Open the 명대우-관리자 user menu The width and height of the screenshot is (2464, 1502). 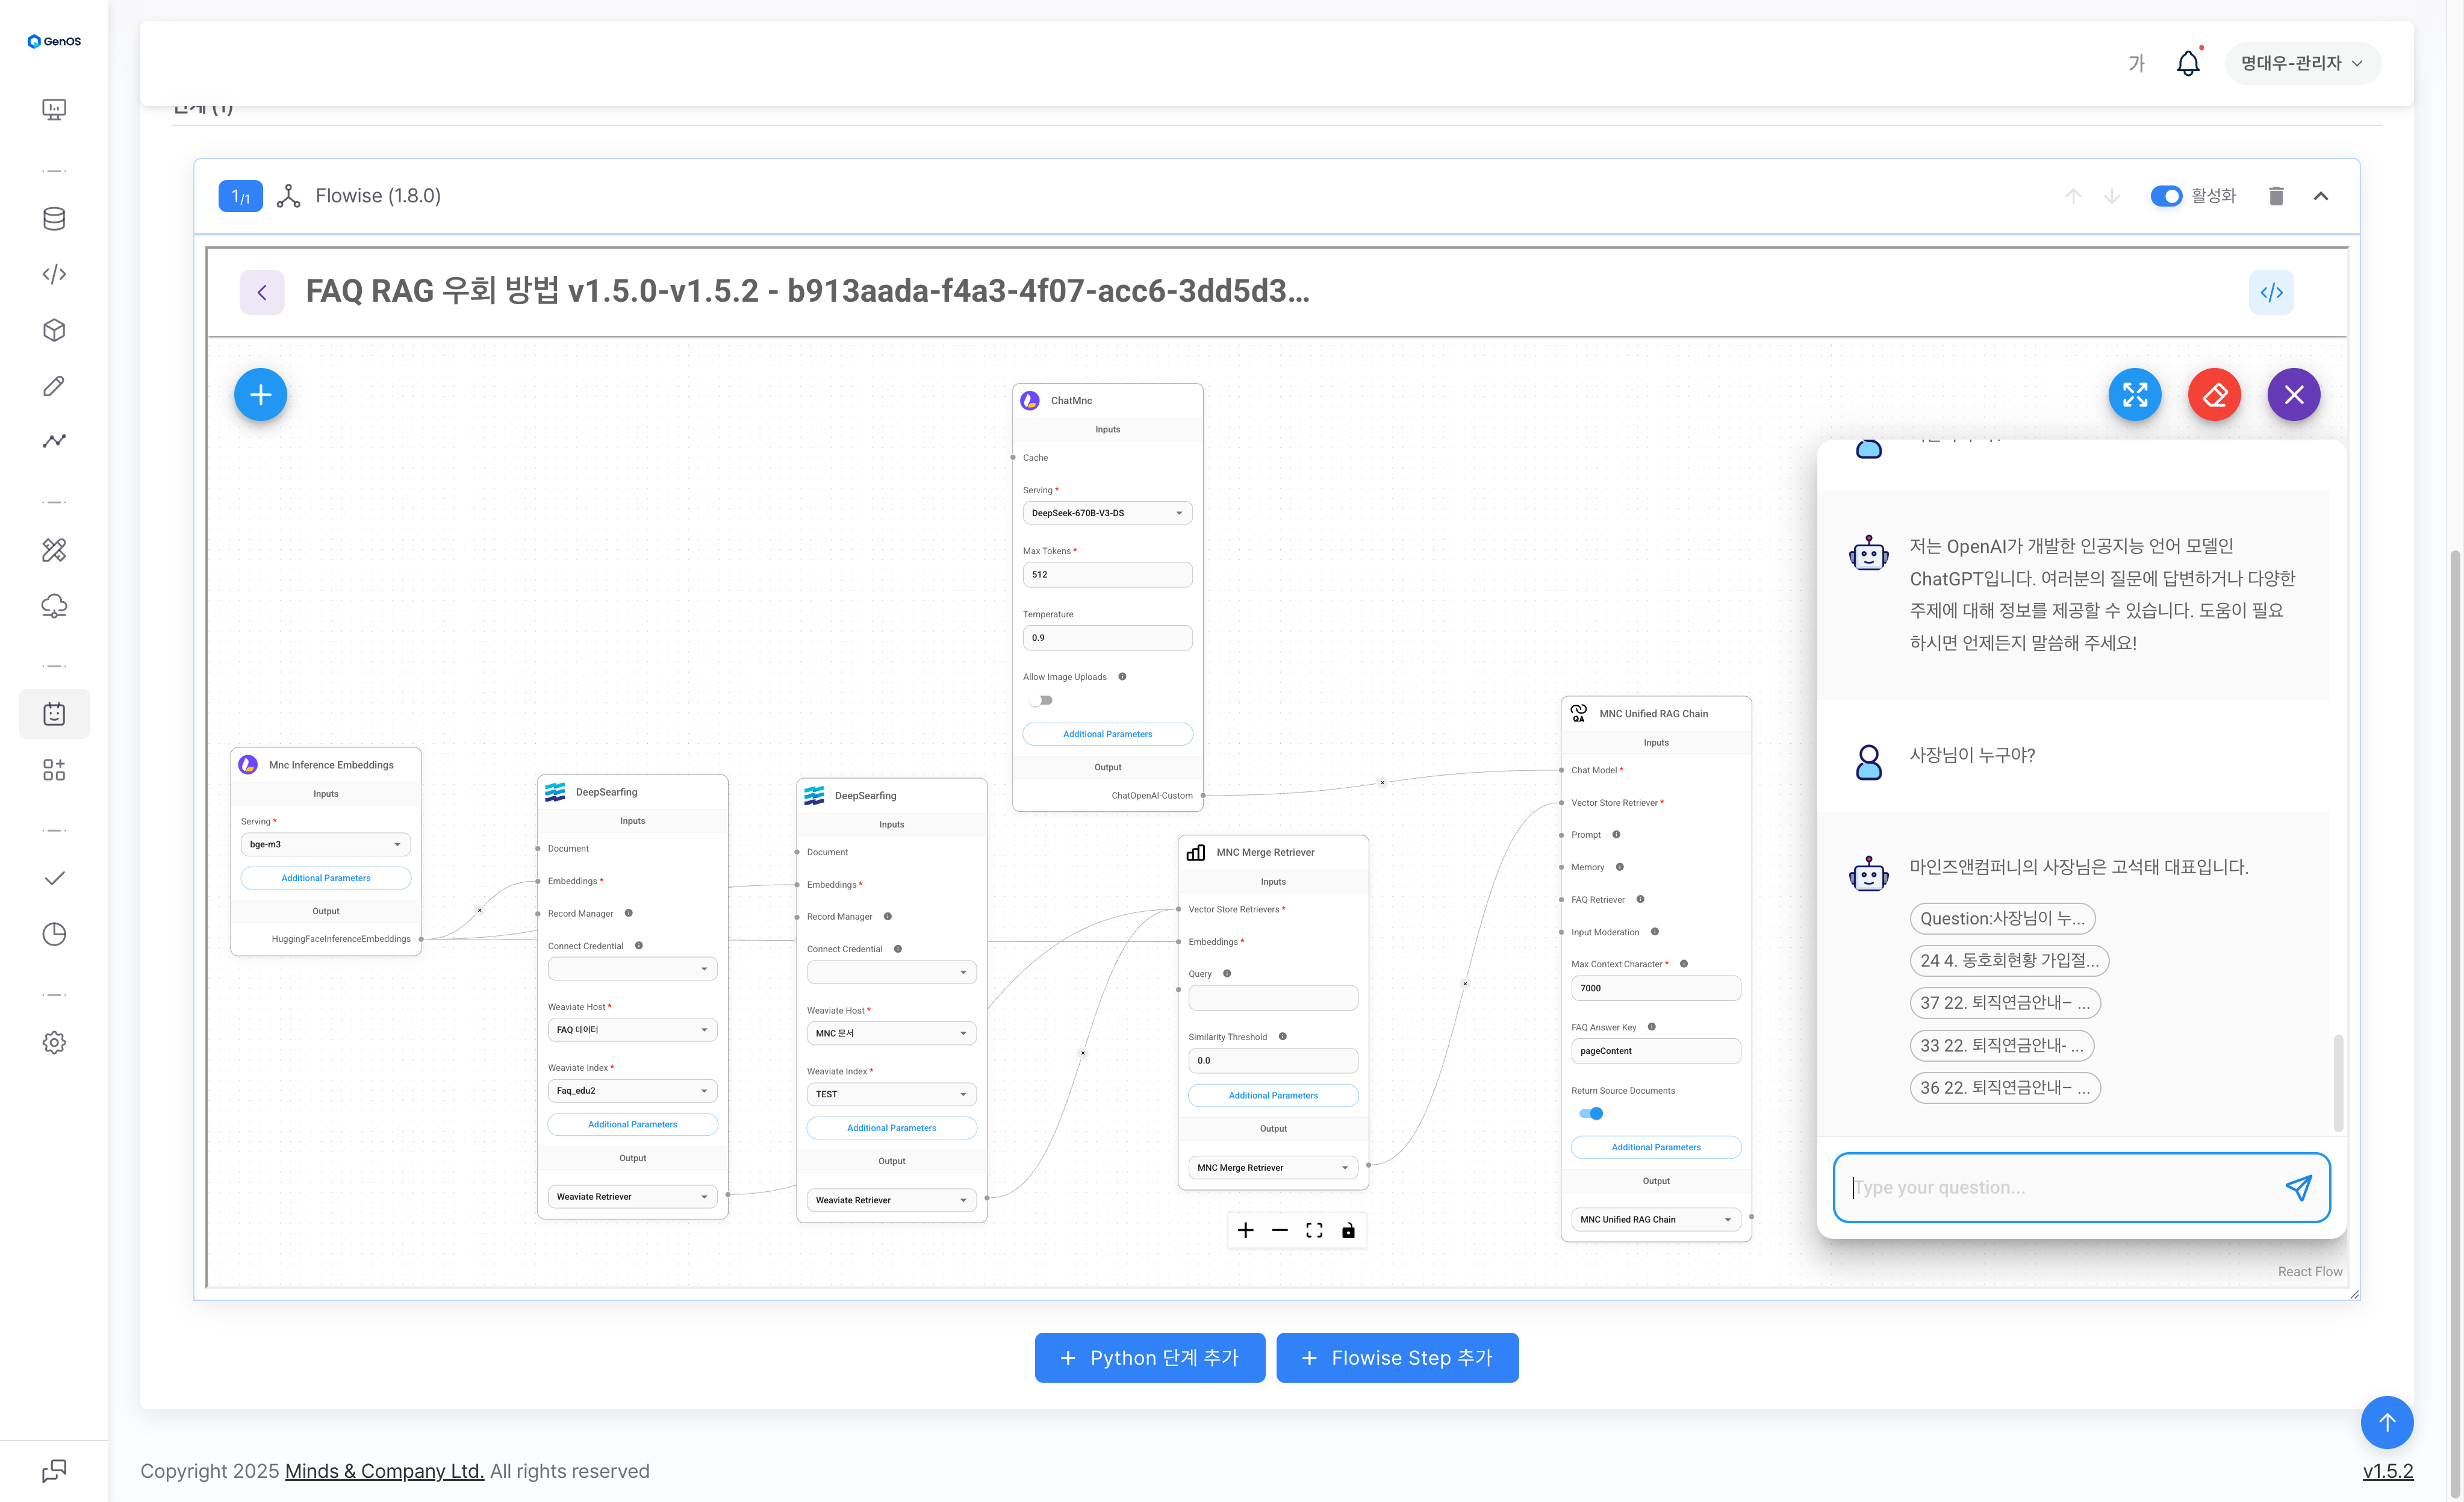(2301, 63)
